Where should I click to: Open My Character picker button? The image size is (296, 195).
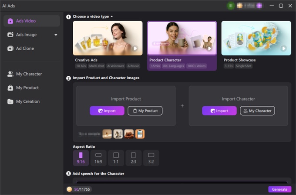[257, 110]
